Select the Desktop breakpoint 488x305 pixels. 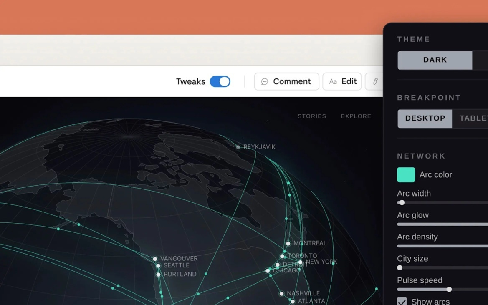[x=425, y=118]
